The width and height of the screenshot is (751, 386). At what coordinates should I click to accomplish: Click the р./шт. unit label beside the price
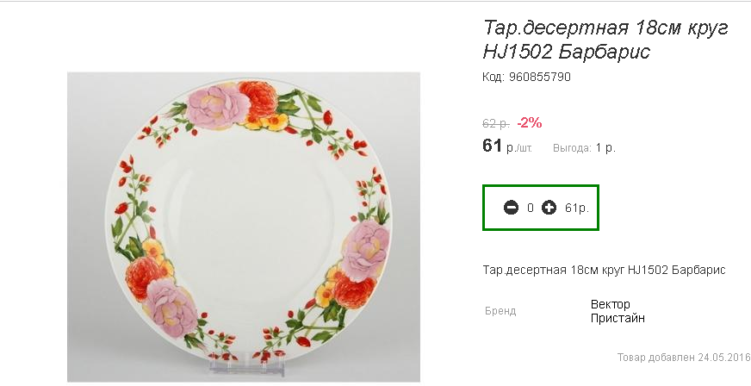click(x=519, y=148)
